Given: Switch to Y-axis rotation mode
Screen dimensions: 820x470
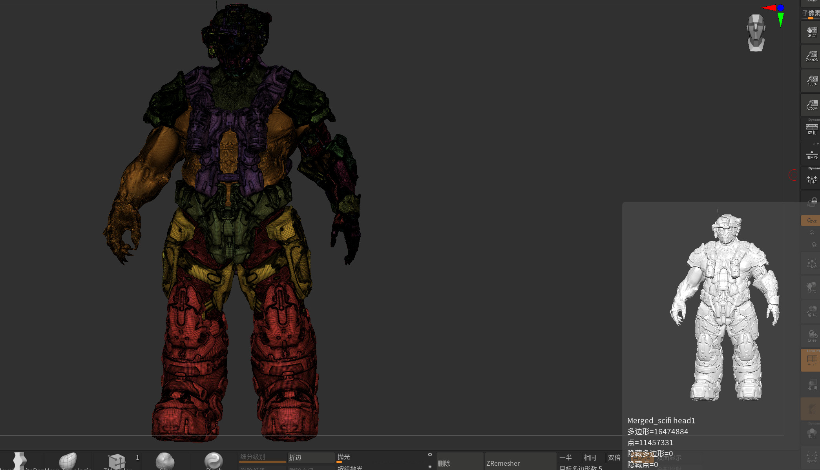Looking at the screenshot, I should 812,233.
